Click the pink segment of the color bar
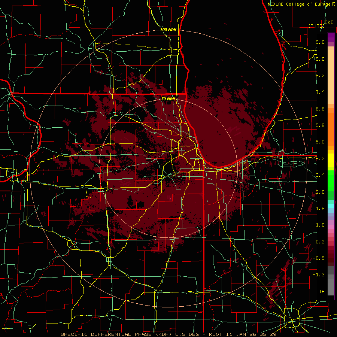This screenshot has height=337, width=337. (331, 227)
